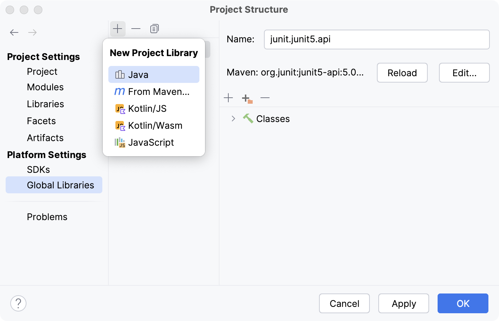
Task: Click the add library plus icon
Action: tap(118, 29)
